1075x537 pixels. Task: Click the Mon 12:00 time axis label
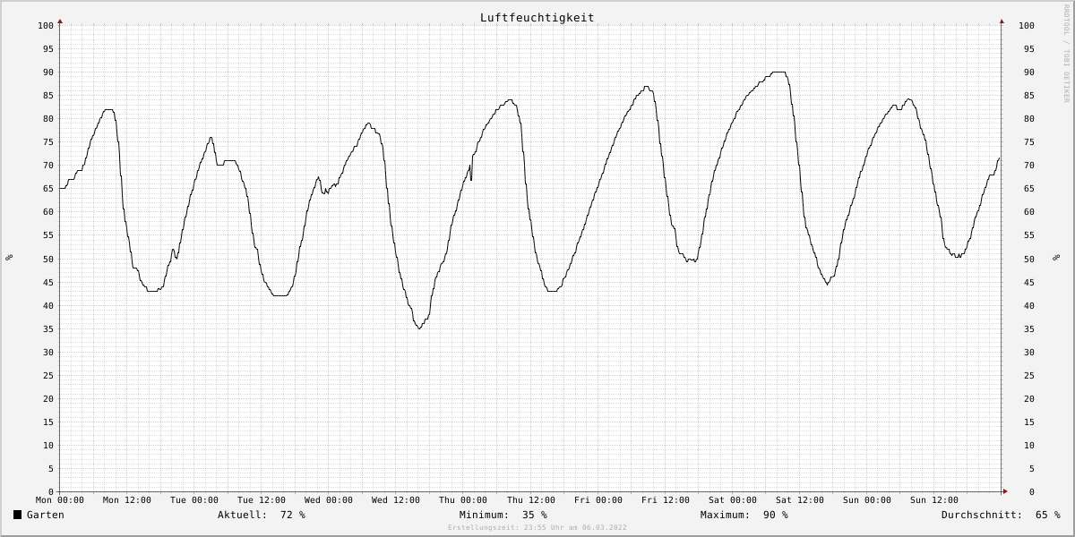pyautogui.click(x=127, y=500)
